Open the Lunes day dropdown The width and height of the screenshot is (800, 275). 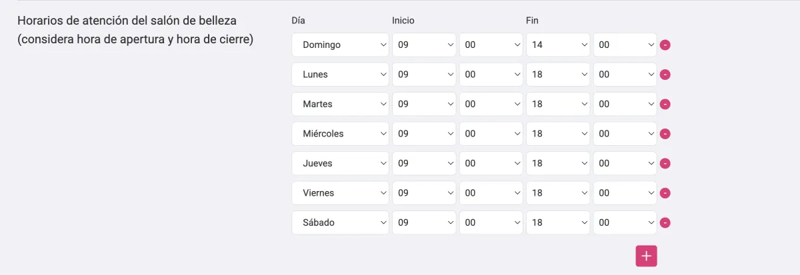click(x=341, y=75)
